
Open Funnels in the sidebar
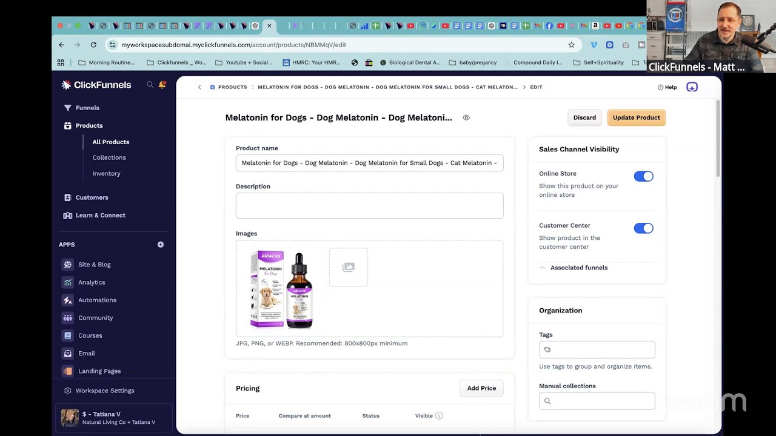87,108
